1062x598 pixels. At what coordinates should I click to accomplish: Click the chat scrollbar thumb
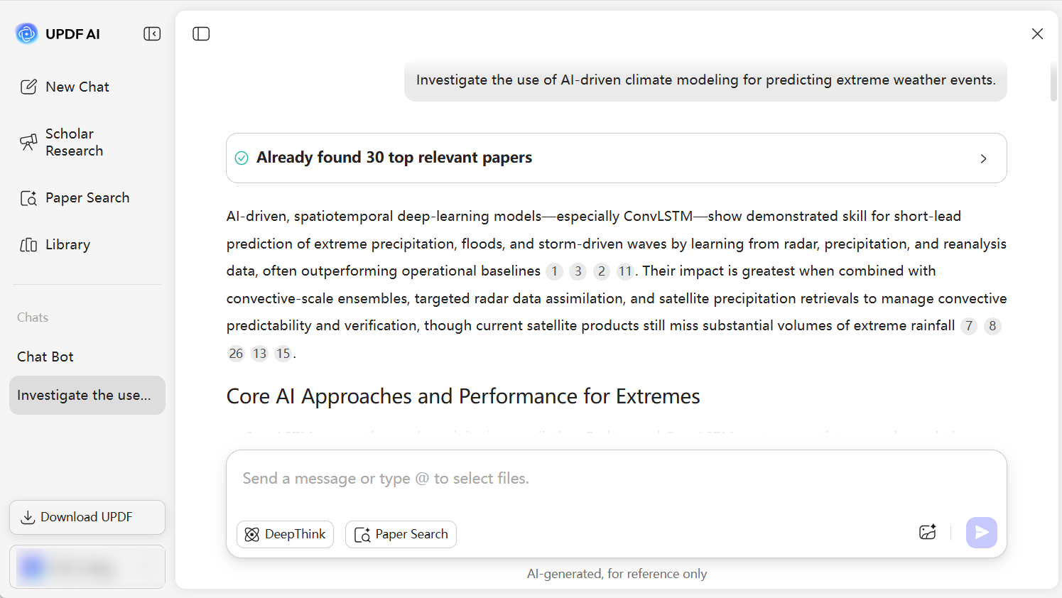coord(1053,82)
